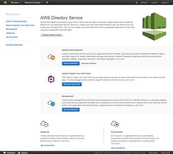Expand the Services dropdown menu
The width and height of the screenshot is (173, 154).
[x=16, y=3]
